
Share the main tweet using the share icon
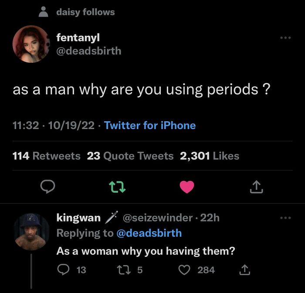coord(256,187)
